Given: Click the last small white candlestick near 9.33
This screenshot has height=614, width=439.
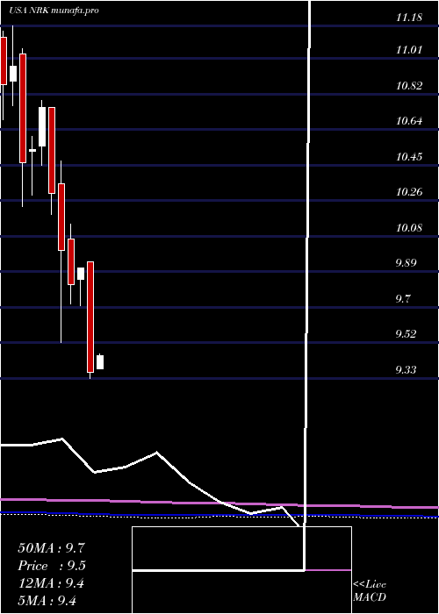Looking at the screenshot, I should pos(100,361).
